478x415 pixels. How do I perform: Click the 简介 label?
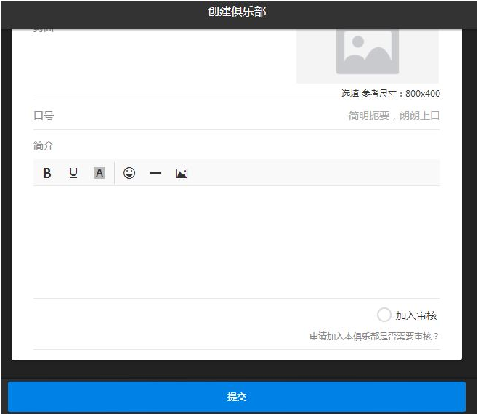tap(44, 145)
